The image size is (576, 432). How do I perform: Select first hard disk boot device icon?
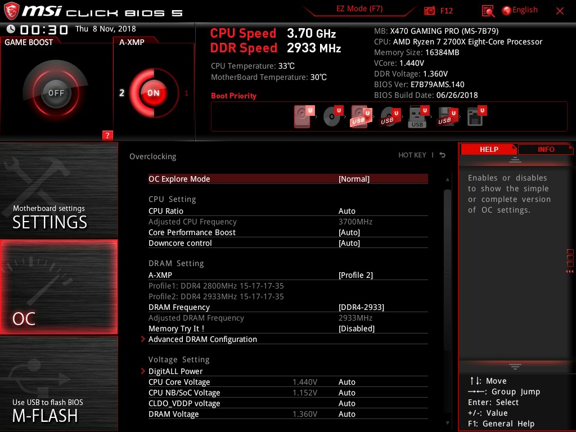point(304,116)
